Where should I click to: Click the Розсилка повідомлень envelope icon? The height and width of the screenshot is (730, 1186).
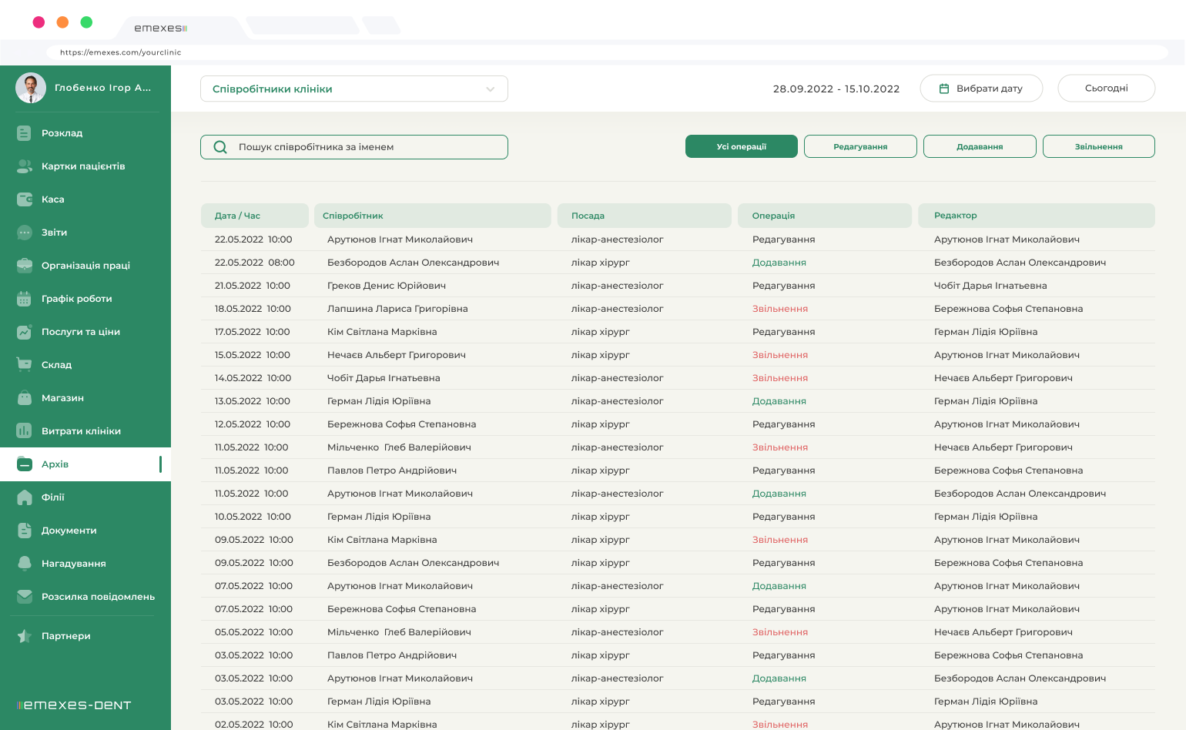25,597
